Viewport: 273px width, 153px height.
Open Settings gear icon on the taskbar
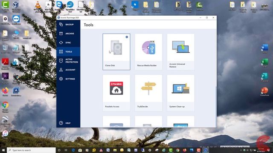point(150,150)
